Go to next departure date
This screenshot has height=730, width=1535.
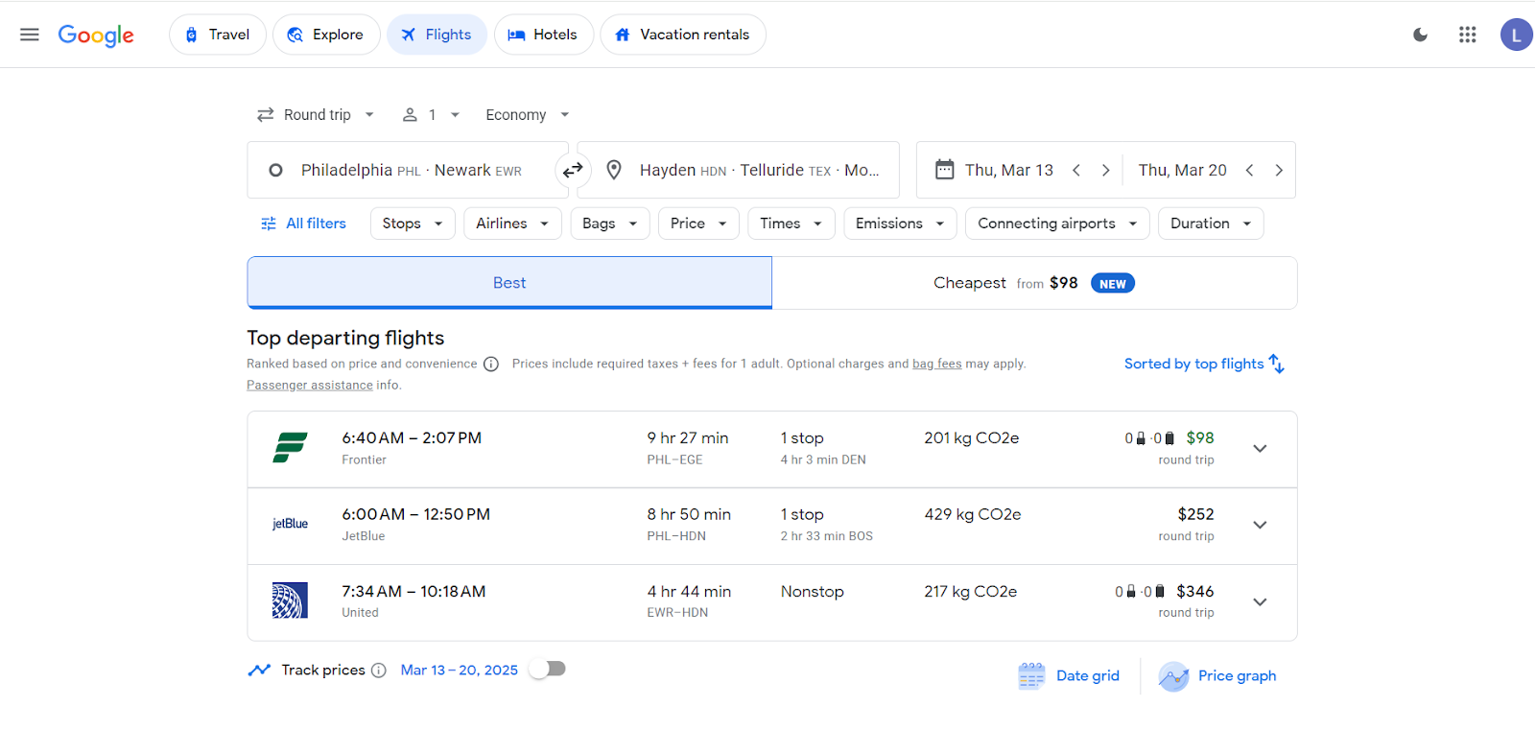click(1105, 170)
